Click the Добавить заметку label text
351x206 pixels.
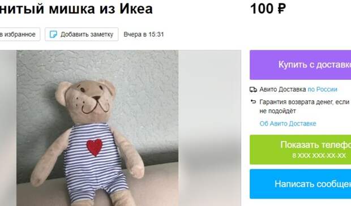87,35
